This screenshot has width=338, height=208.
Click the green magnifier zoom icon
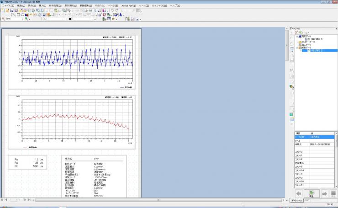click(x=26, y=19)
